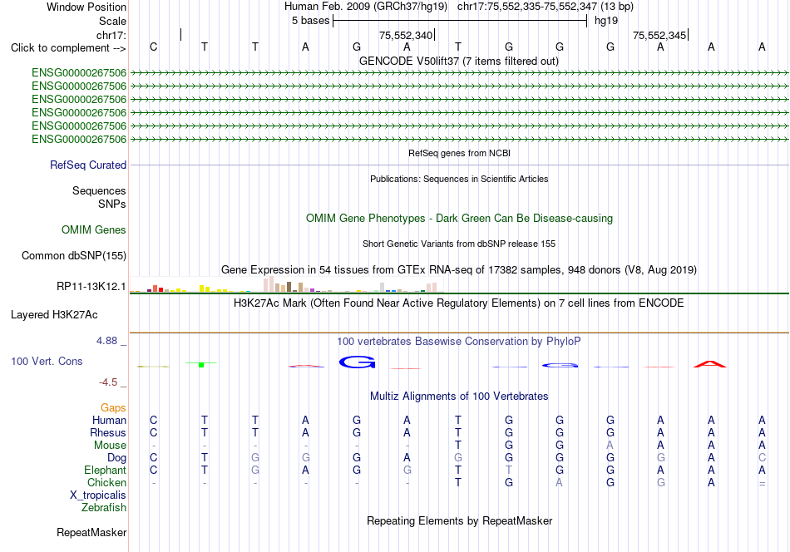Click the hg19 label beside the scale bar

[606, 21]
